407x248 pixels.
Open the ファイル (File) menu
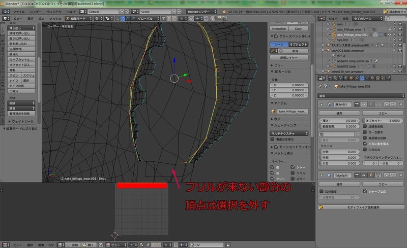tap(19, 12)
